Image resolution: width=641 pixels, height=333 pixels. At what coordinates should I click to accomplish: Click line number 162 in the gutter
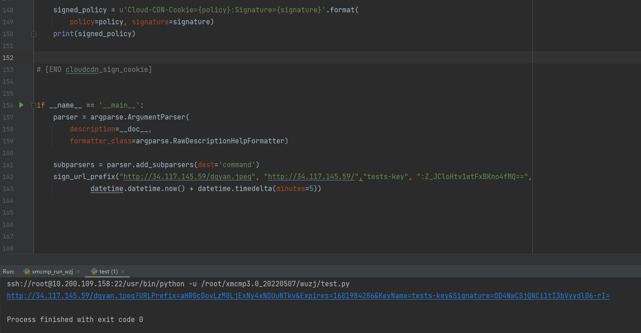(x=8, y=177)
